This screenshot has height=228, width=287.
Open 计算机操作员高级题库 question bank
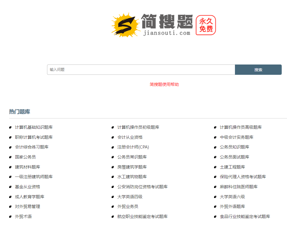(241, 127)
